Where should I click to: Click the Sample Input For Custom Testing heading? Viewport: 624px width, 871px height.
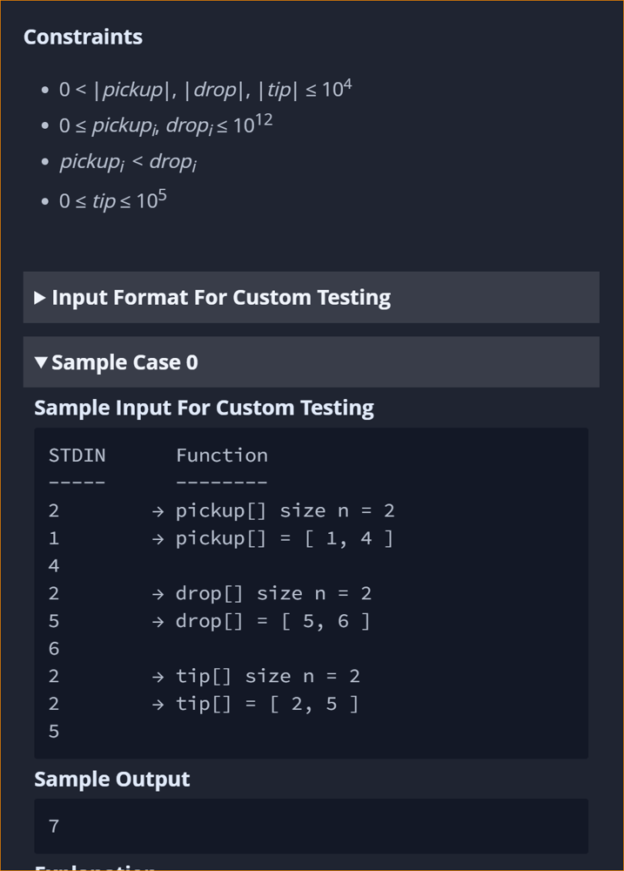pyautogui.click(x=204, y=408)
